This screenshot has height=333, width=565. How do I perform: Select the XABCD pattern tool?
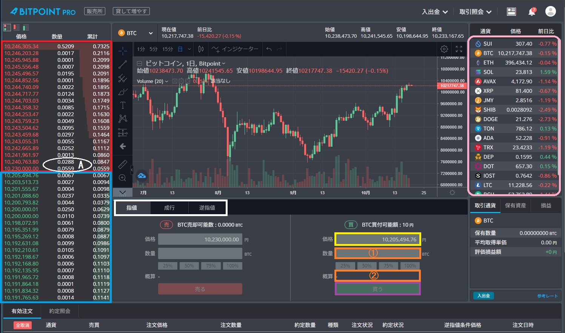point(123,119)
